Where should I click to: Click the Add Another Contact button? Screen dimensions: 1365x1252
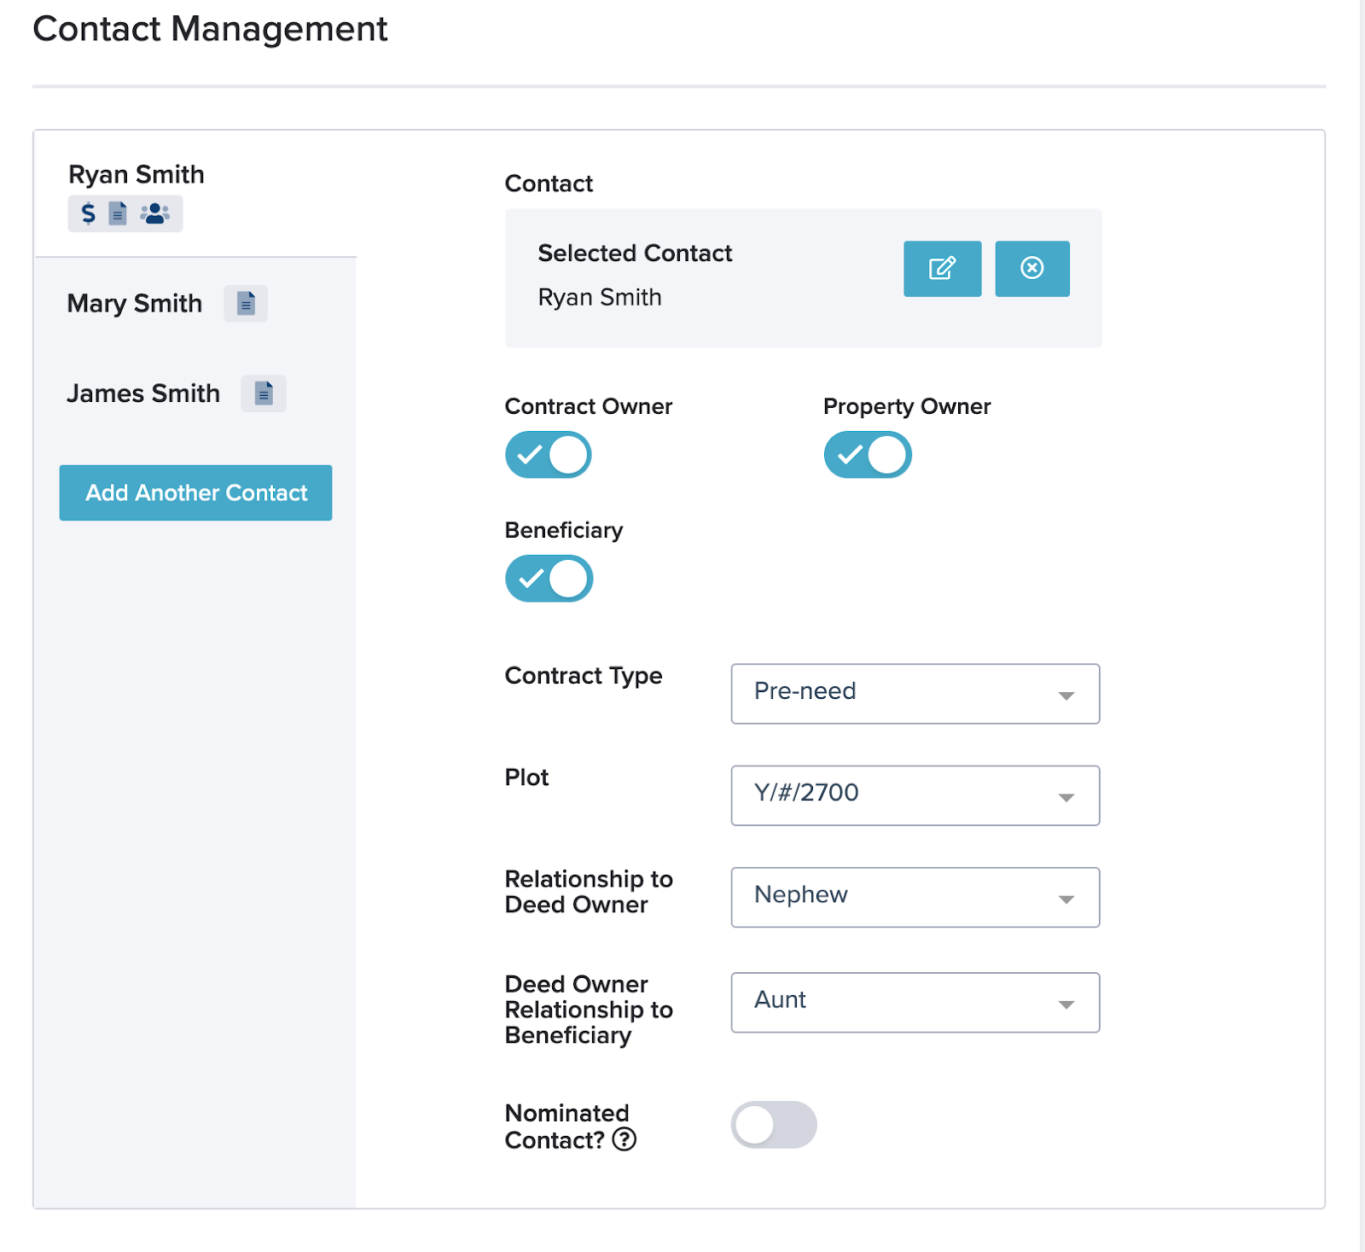195,492
